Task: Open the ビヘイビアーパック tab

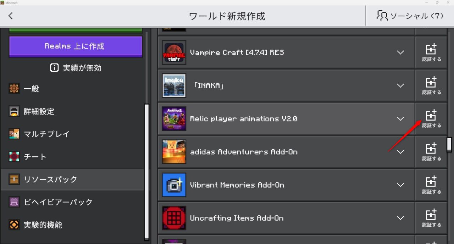Action: pos(72,202)
